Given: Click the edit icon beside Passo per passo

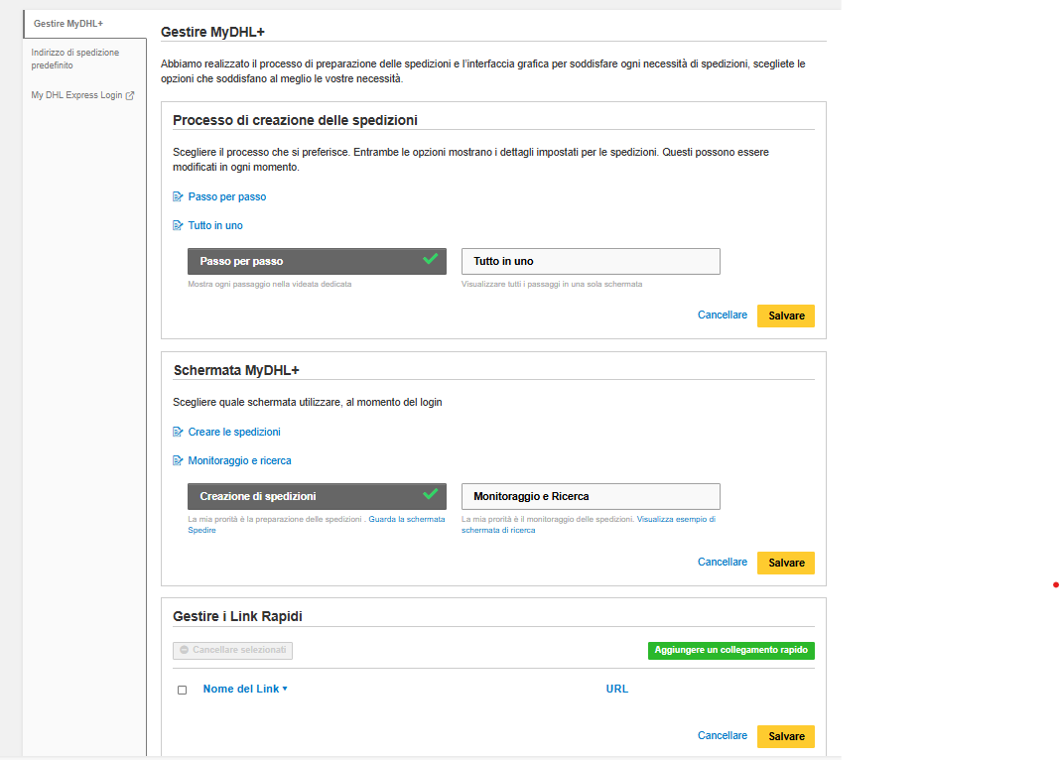Looking at the screenshot, I should [x=178, y=196].
